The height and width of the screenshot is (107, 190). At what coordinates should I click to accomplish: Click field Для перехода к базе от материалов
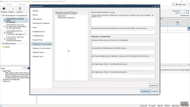pos(123,68)
